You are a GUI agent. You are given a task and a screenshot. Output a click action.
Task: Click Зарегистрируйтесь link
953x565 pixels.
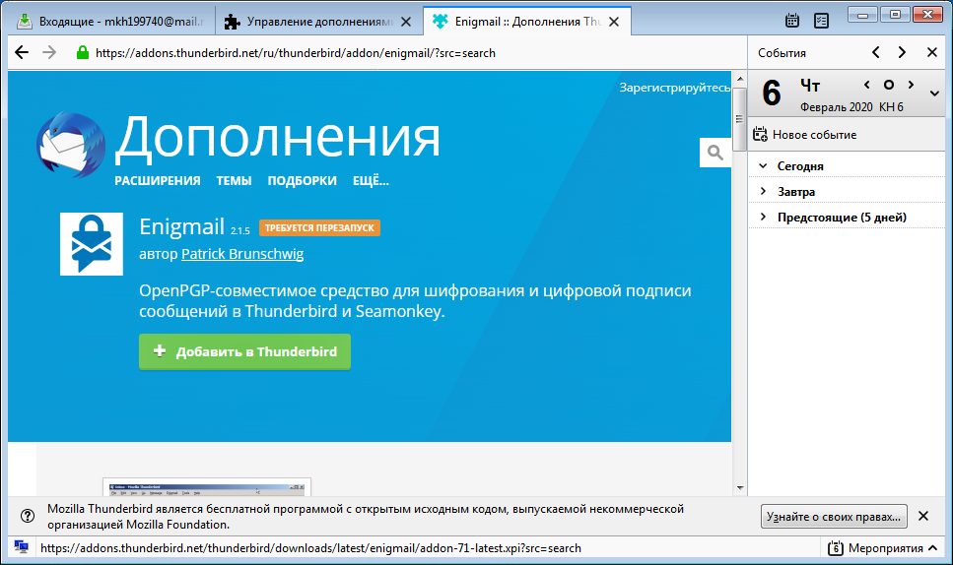[675, 88]
